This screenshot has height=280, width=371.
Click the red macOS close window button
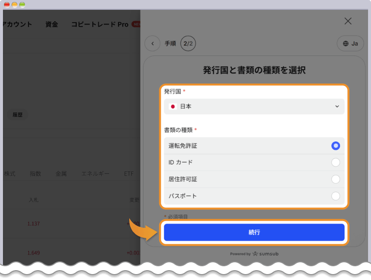[x=7, y=4]
